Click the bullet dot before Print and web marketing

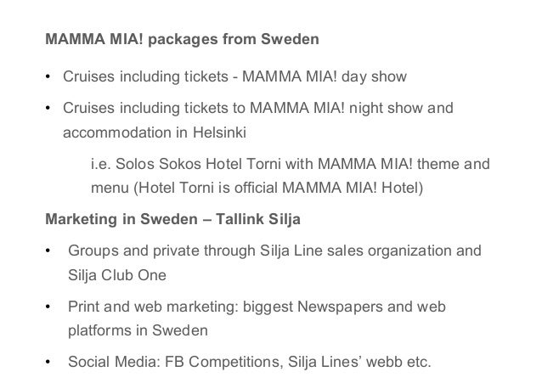pyautogui.click(x=48, y=307)
